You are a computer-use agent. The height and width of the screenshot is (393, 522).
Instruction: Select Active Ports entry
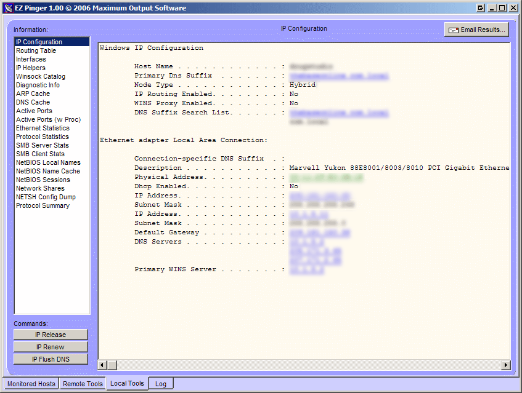52,111
